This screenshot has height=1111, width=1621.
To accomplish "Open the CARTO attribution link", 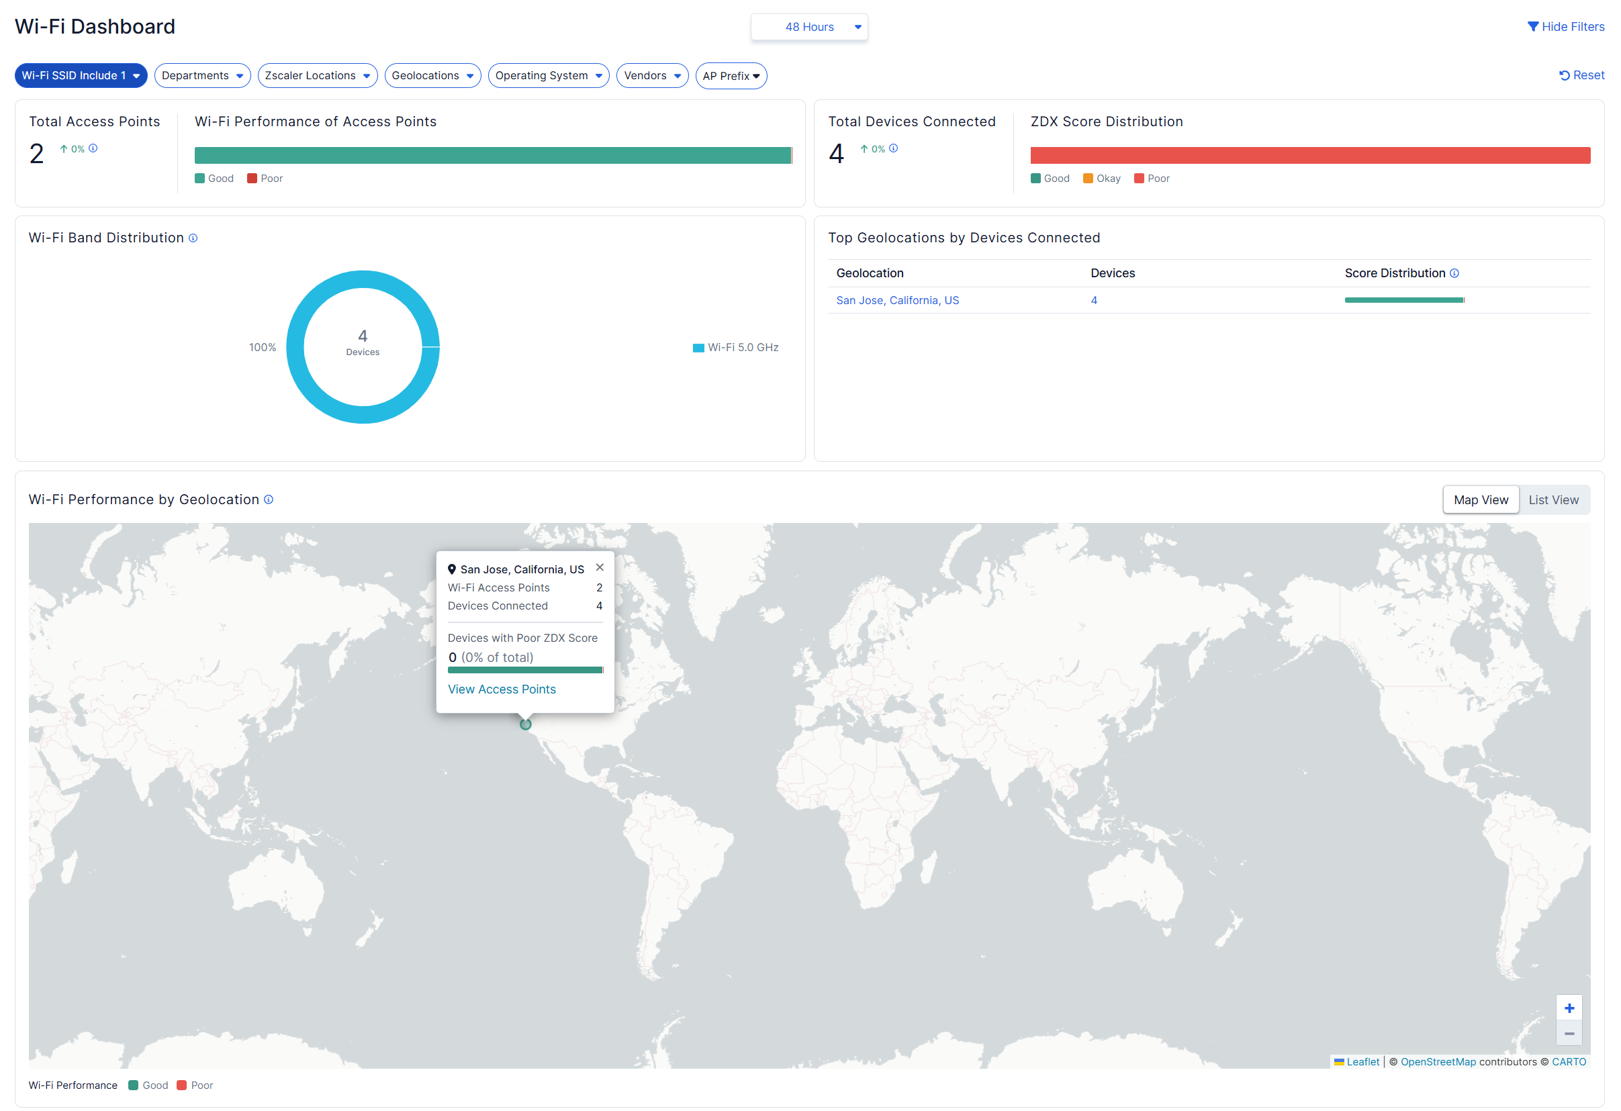I will coord(1569,1062).
